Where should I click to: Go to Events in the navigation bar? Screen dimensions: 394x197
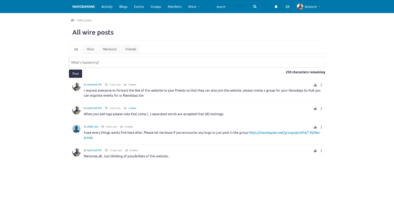click(139, 7)
